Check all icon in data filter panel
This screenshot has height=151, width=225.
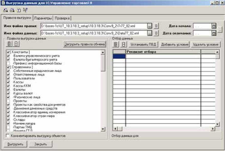[x=116, y=45]
